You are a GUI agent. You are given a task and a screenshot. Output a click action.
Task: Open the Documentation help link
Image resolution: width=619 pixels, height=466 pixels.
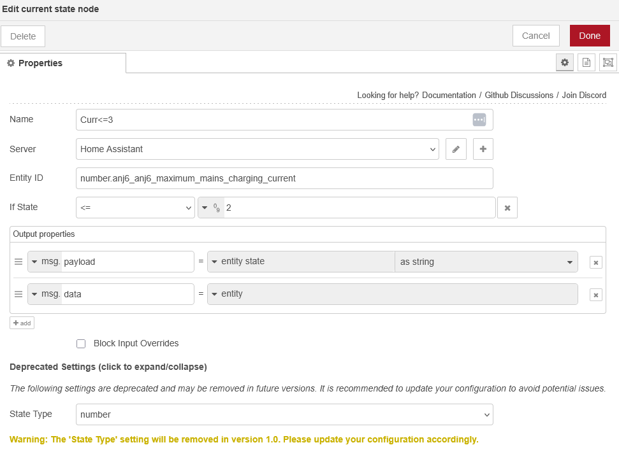(449, 95)
